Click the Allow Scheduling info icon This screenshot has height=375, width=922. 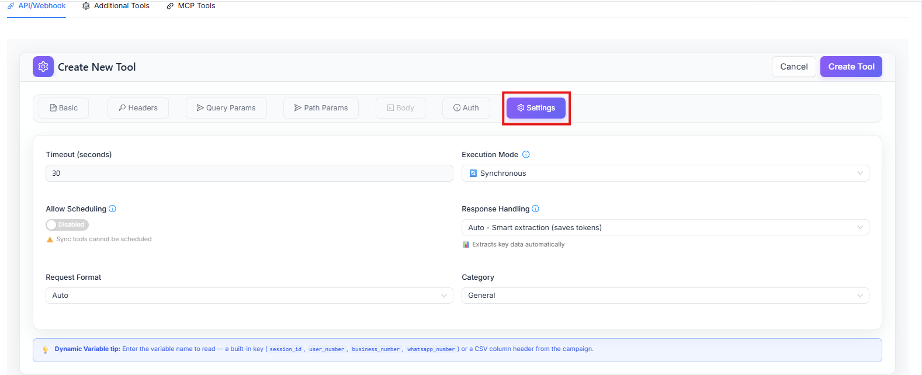112,209
